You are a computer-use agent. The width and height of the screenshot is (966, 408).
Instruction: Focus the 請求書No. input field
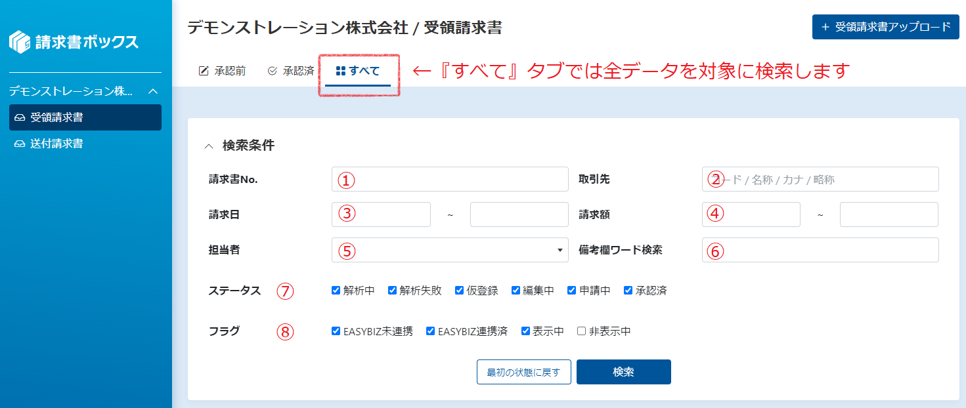tap(450, 179)
